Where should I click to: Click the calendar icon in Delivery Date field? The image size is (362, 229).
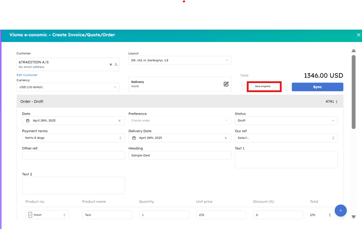pos(134,138)
